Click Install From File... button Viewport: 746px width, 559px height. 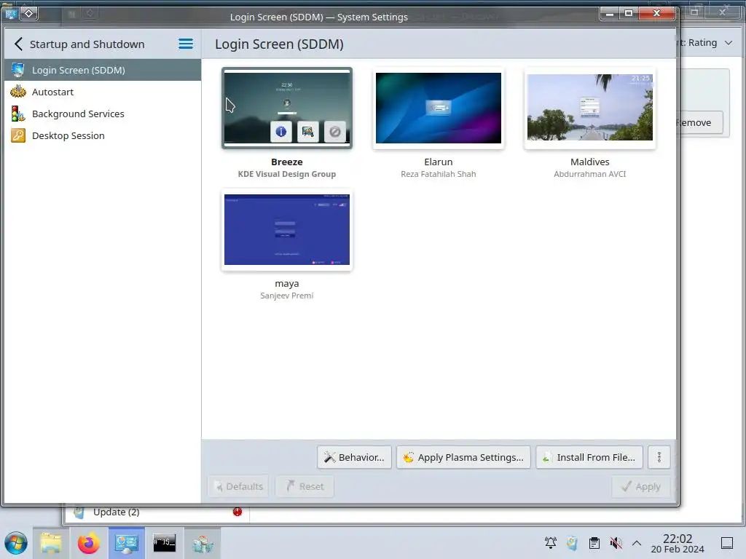click(589, 457)
